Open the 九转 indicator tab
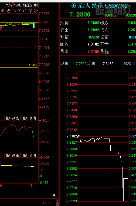 pyautogui.click(x=9, y=5)
